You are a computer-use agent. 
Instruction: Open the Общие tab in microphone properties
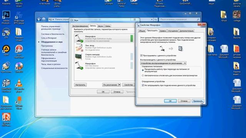142,31
